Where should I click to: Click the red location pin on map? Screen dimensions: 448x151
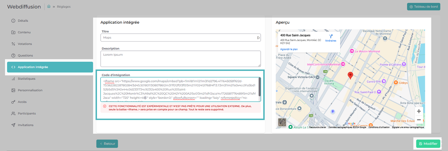point(350,75)
